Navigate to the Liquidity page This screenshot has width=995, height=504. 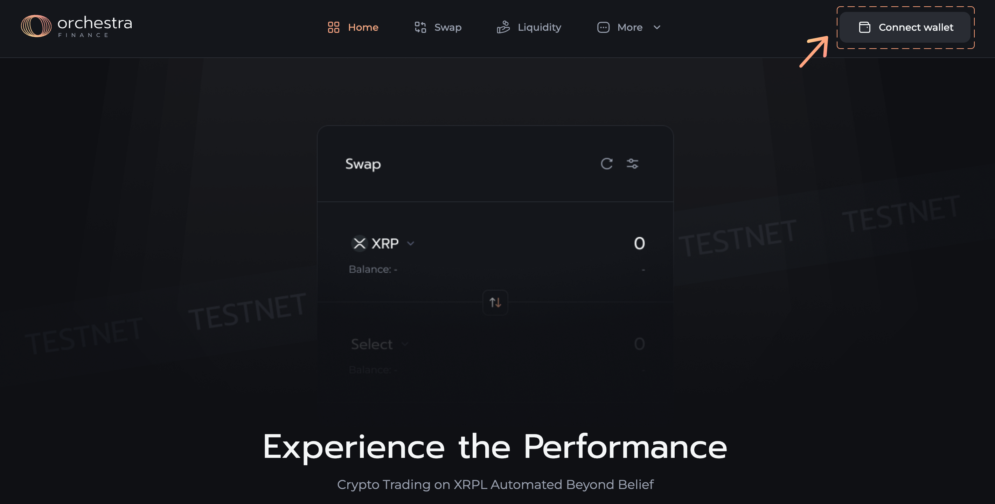click(539, 27)
